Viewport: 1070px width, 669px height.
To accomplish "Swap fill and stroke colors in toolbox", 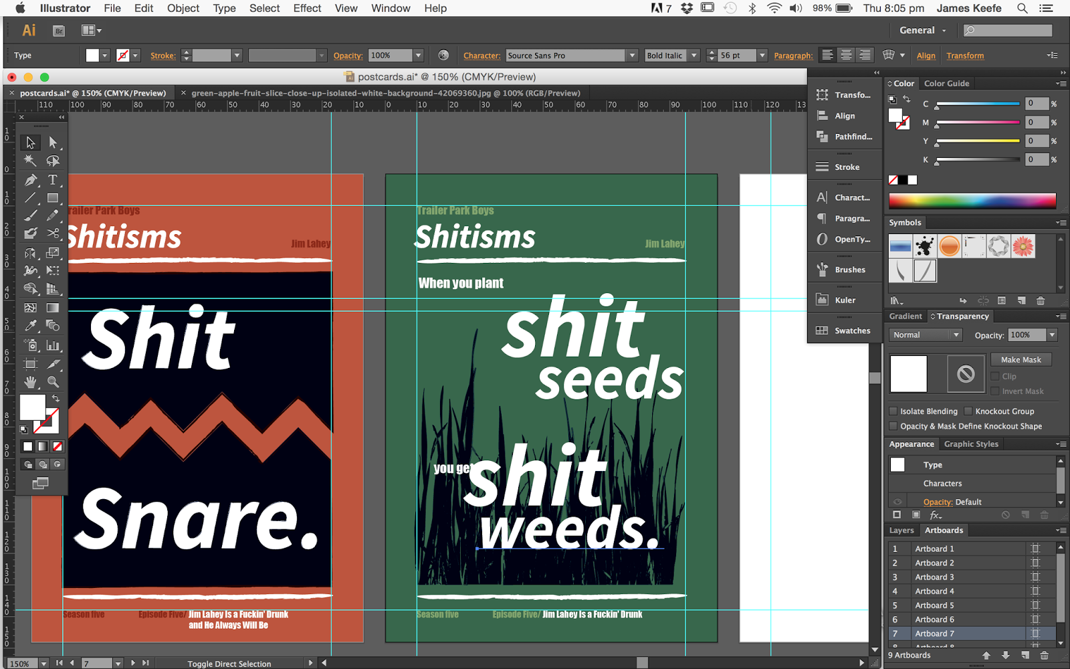I will (x=56, y=399).
